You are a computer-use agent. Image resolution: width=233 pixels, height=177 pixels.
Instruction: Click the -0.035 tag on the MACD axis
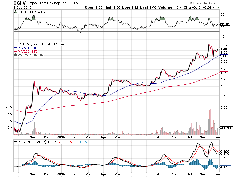pyautogui.click(x=225, y=167)
